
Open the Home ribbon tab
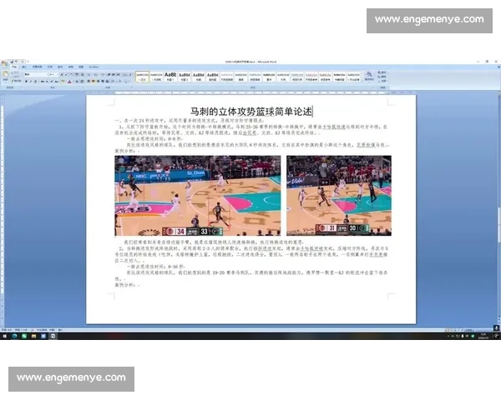[x=14, y=67]
